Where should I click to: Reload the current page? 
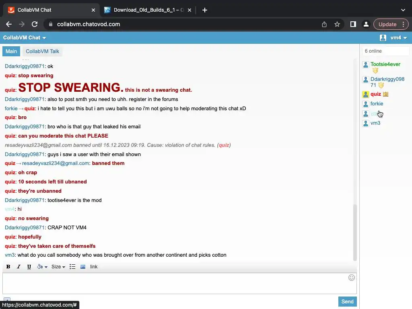(x=35, y=24)
